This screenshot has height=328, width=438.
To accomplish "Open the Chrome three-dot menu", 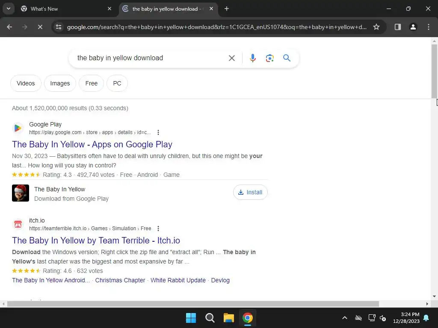I will coord(429,27).
